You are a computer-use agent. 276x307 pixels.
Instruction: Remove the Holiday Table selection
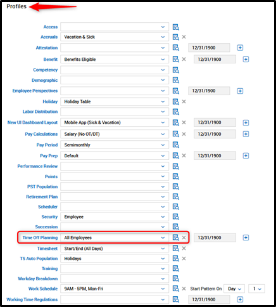pyautogui.click(x=184, y=101)
